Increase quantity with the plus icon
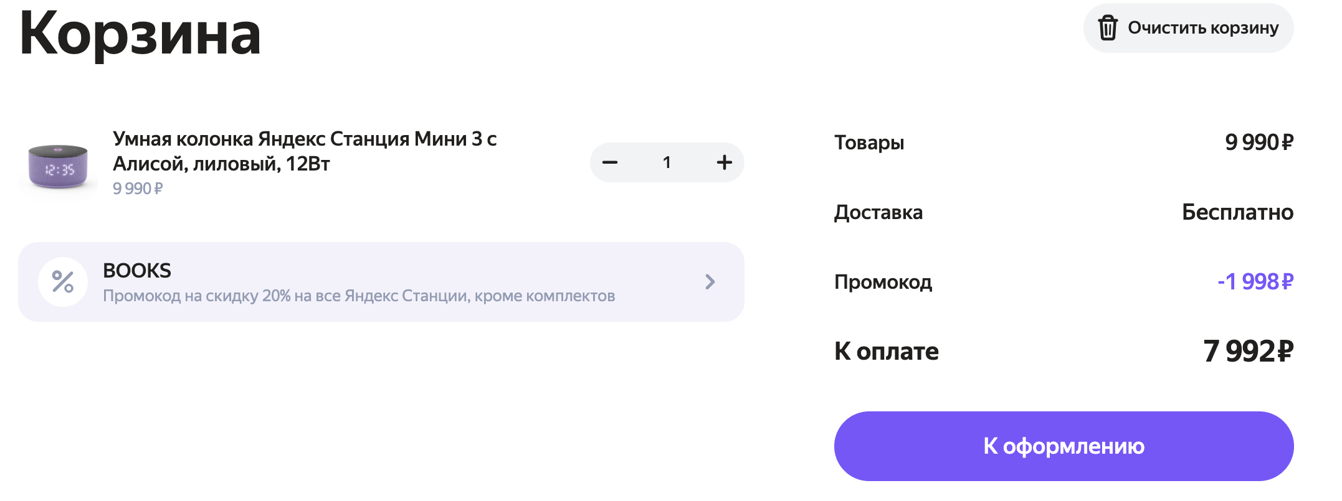The image size is (1342, 501). (x=724, y=162)
